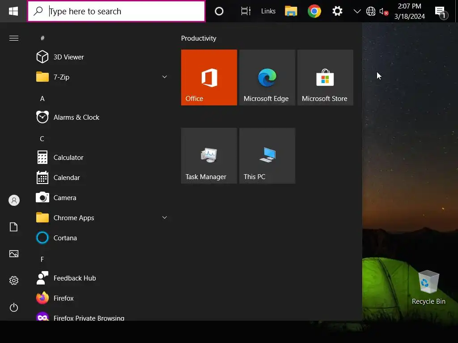Viewport: 458px width, 343px height.
Task: Click the Productivity group heading
Action: click(x=199, y=38)
